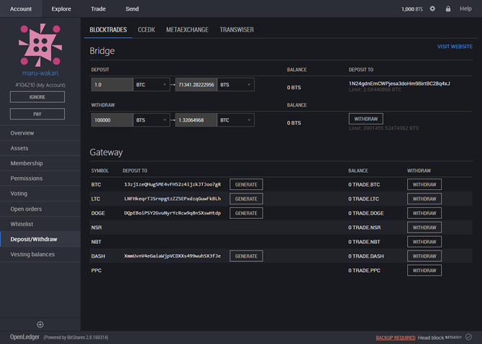482x344 pixels.
Task: Select Vesting balances in the sidebar
Action: (x=32, y=254)
